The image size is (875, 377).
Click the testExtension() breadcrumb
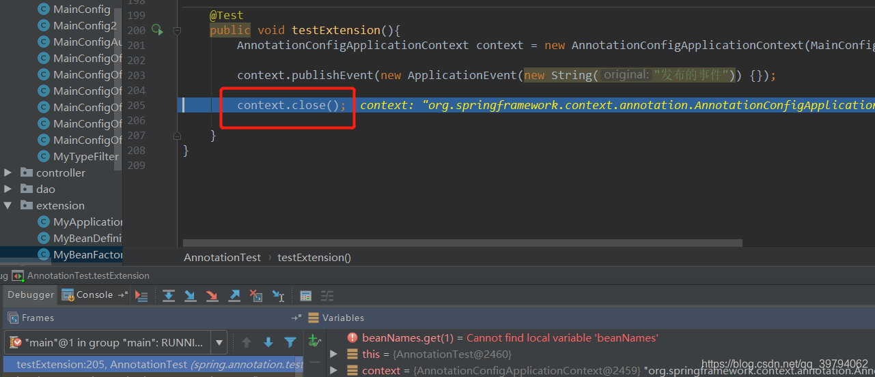click(x=314, y=257)
